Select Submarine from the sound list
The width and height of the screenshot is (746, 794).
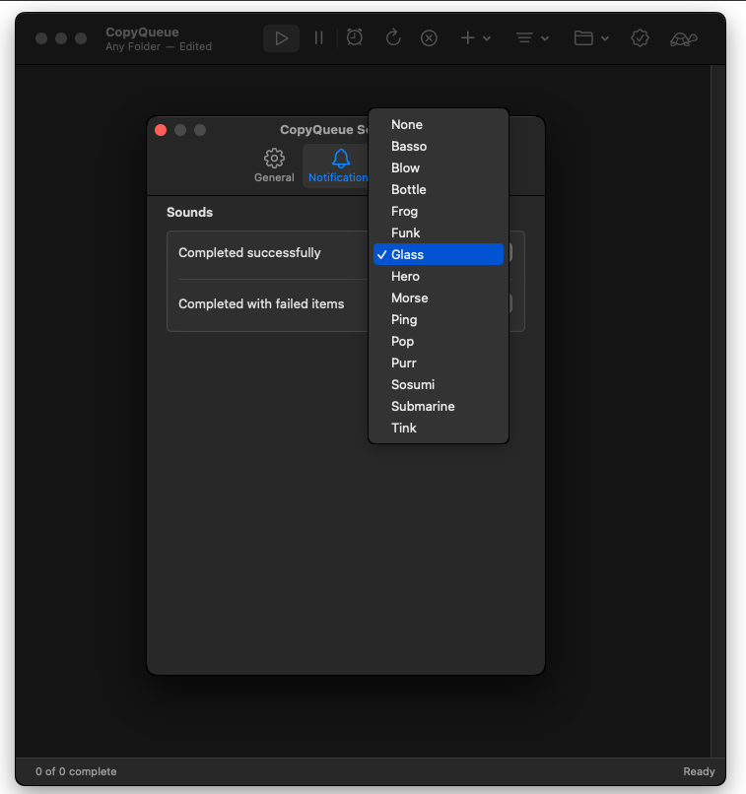[423, 407]
